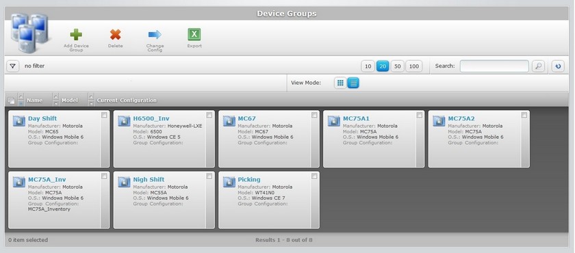Image resolution: width=575 pixels, height=253 pixels.
Task: Open the Picking group link
Action: [249, 179]
